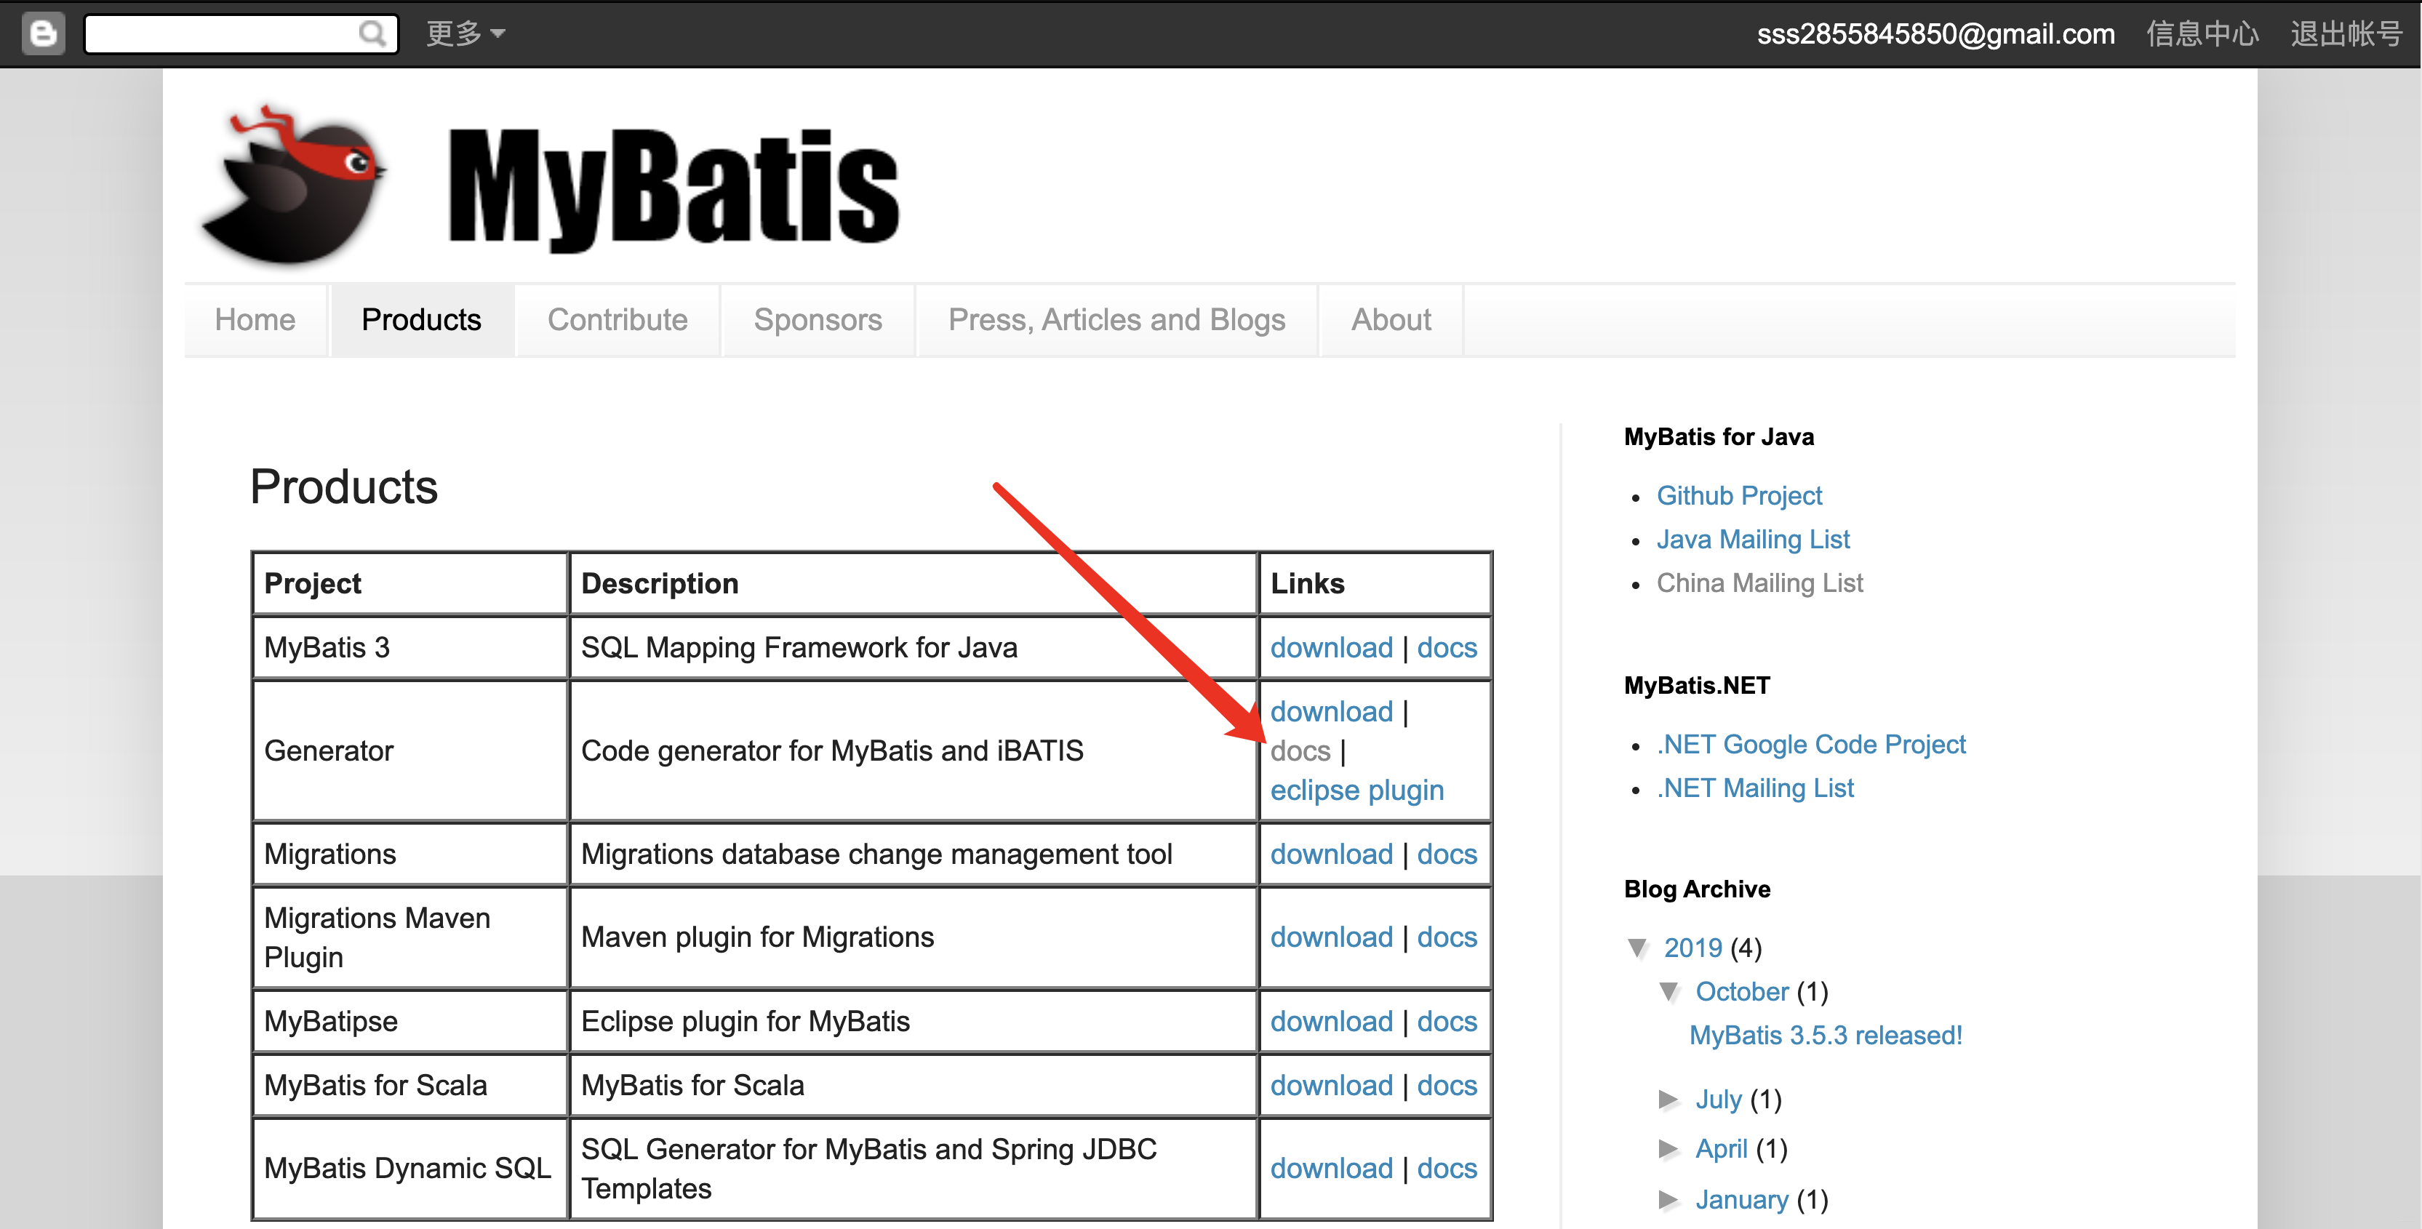
Task: Select the Contribute tab
Action: pos(617,320)
